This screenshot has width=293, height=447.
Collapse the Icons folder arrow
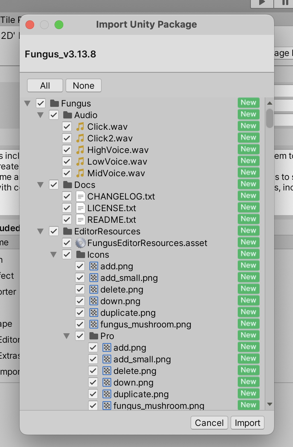click(53, 255)
